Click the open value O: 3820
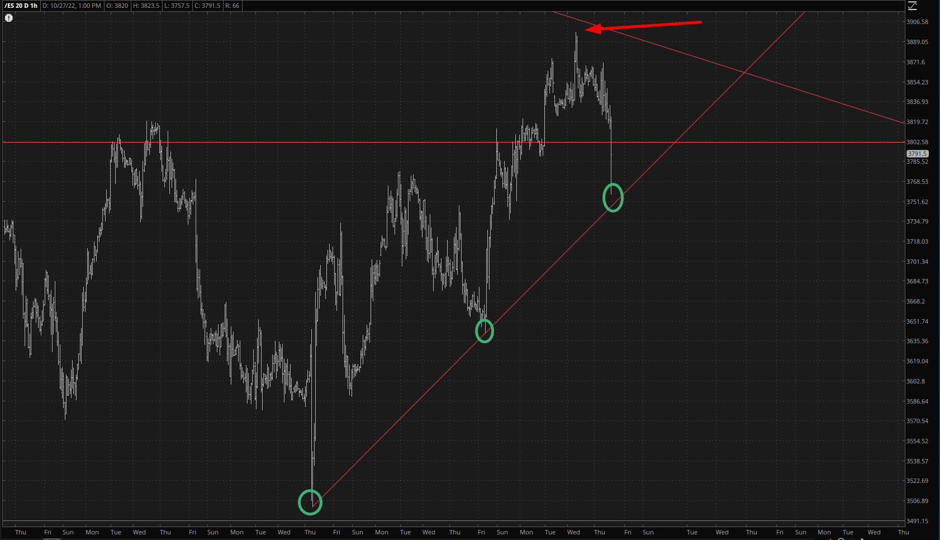 pyautogui.click(x=117, y=6)
